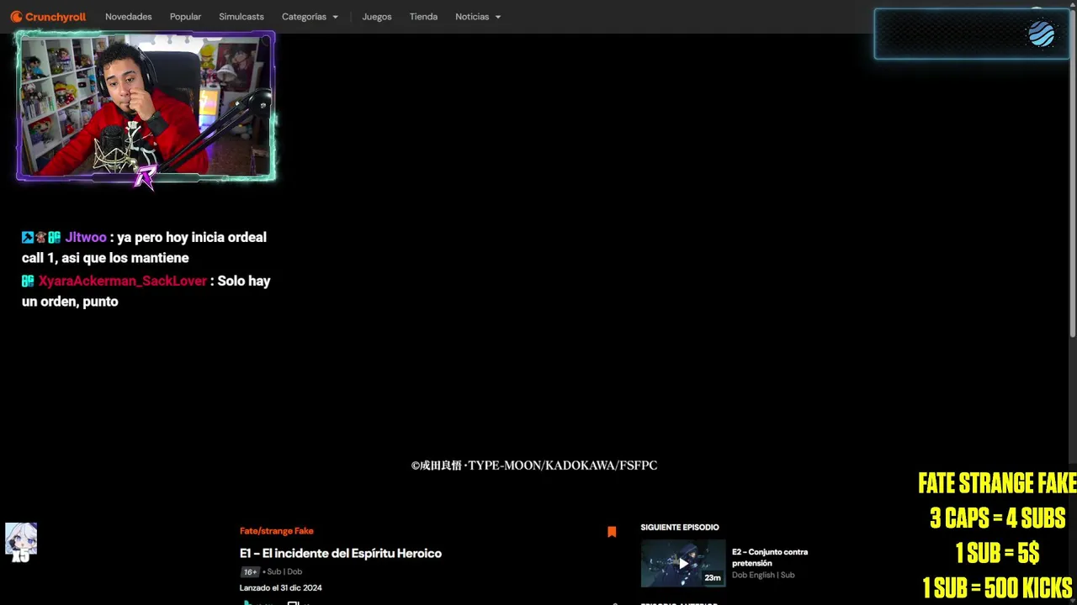Open the Fate/strange Fake series link

(277, 531)
